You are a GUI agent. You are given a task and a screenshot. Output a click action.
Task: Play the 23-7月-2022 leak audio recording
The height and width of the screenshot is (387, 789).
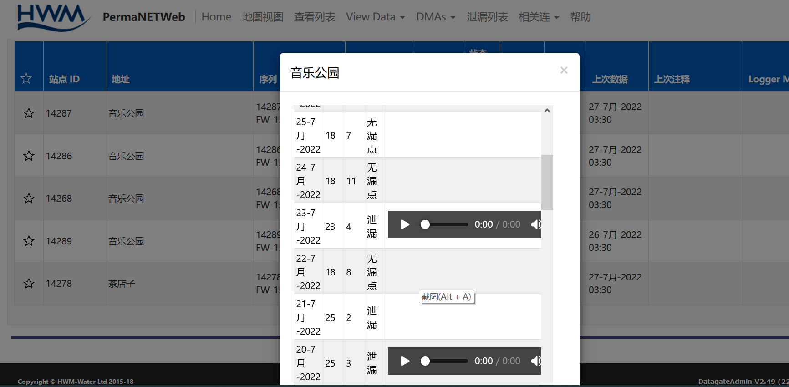coord(405,224)
